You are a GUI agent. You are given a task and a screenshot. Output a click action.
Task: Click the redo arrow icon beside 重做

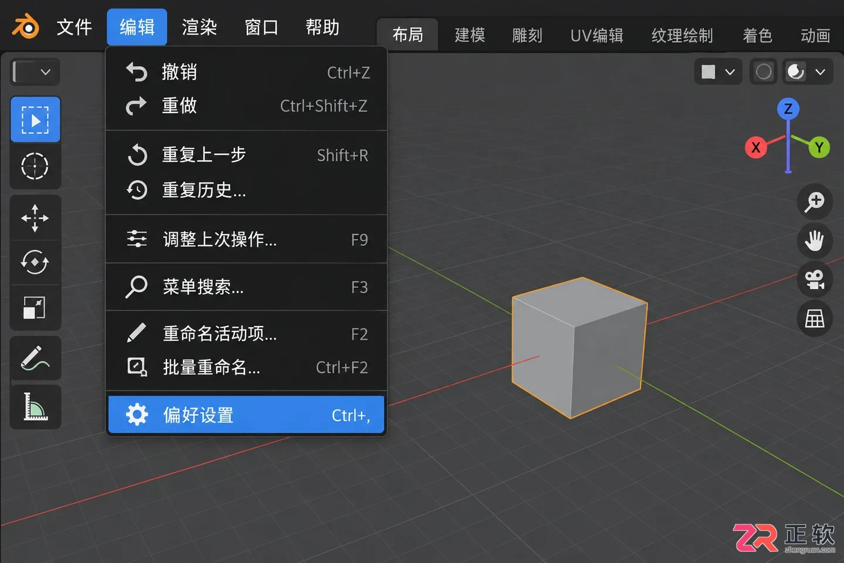tap(137, 106)
